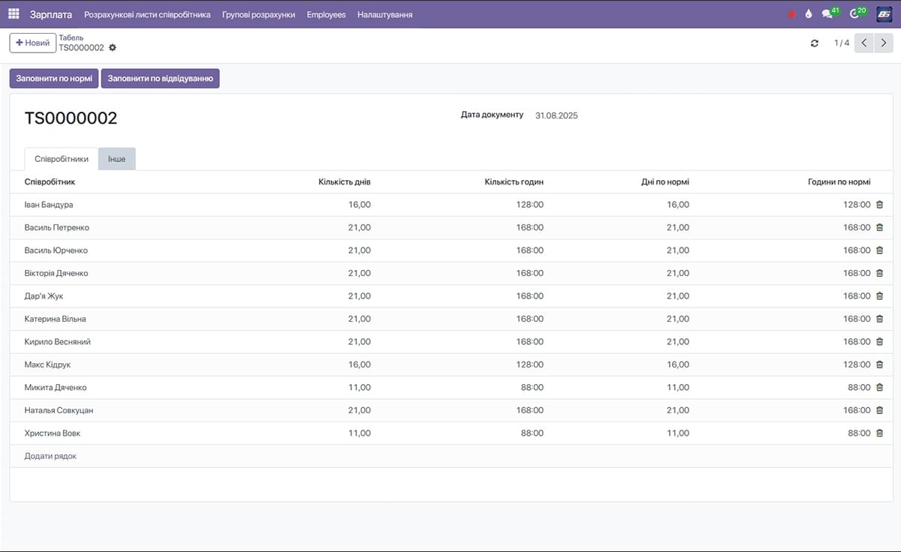Click the refresh icon near the pager
Viewport: 901px width, 552px height.
(x=815, y=43)
